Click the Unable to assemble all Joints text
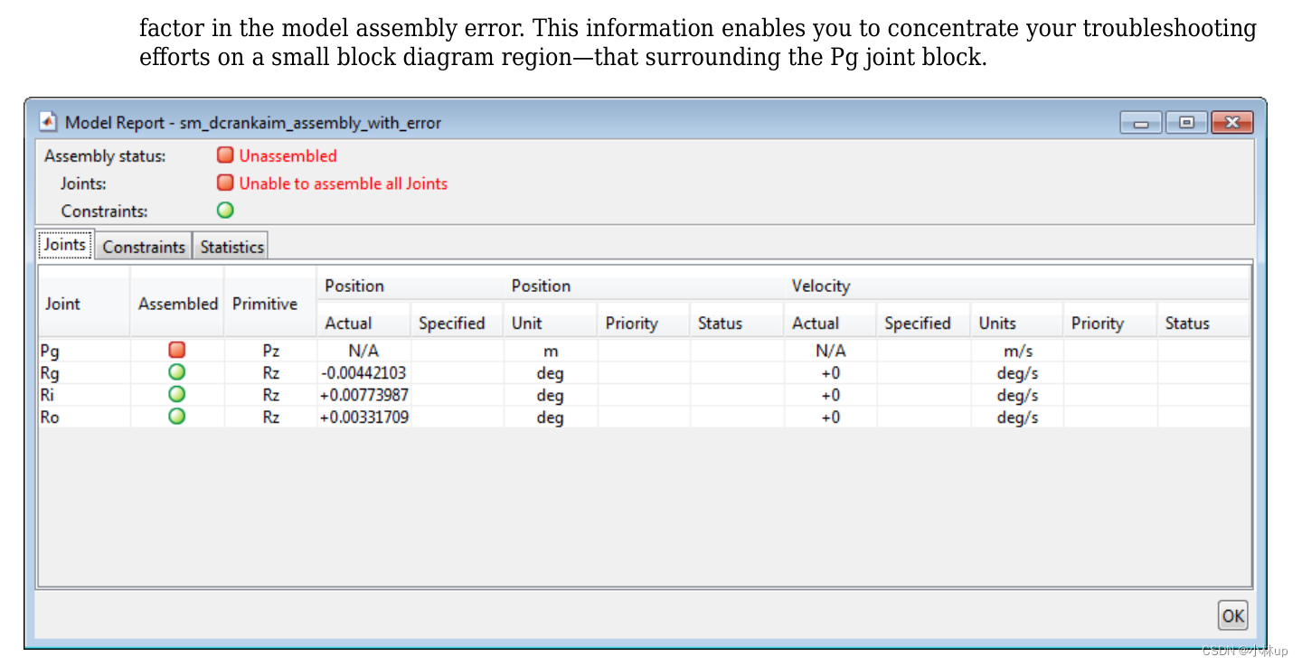1302x666 pixels. (x=343, y=183)
